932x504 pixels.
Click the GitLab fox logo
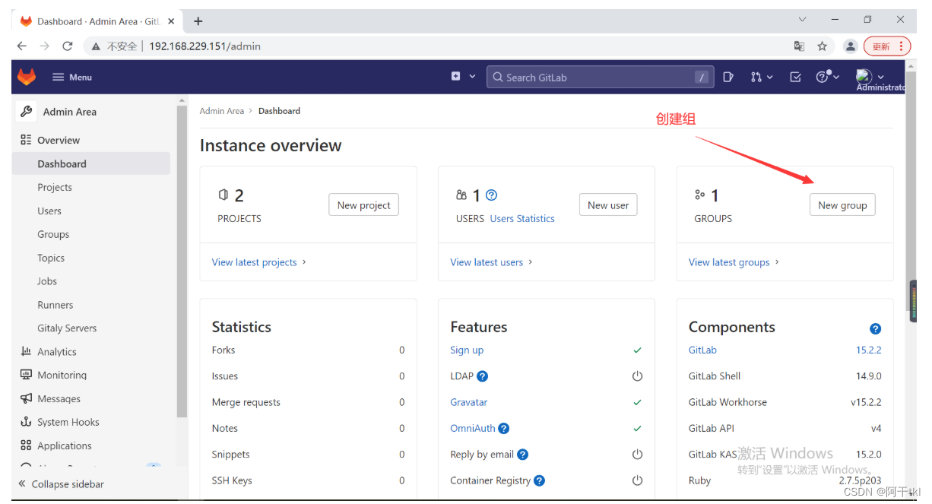[x=27, y=76]
